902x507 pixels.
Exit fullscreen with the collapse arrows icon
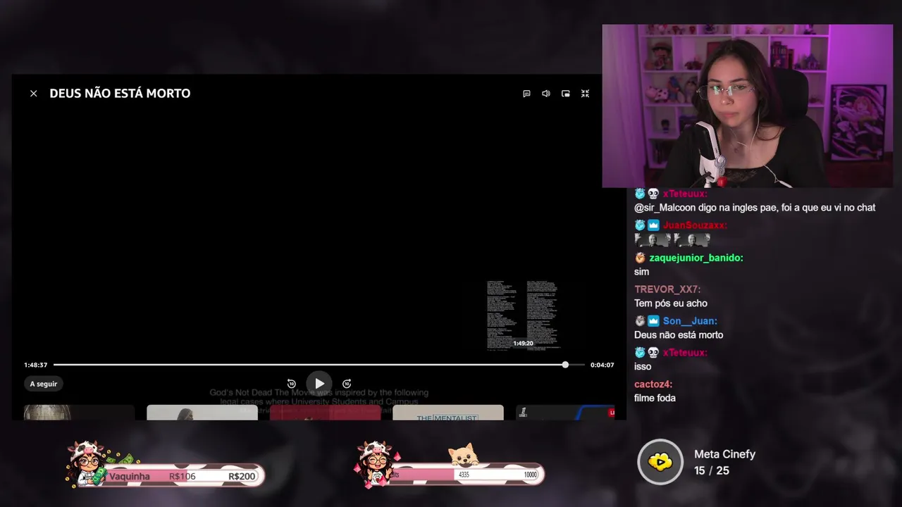pos(585,94)
